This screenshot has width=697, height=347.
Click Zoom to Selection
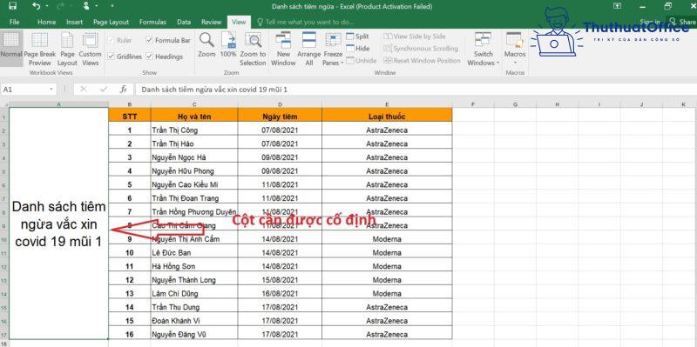tap(253, 49)
